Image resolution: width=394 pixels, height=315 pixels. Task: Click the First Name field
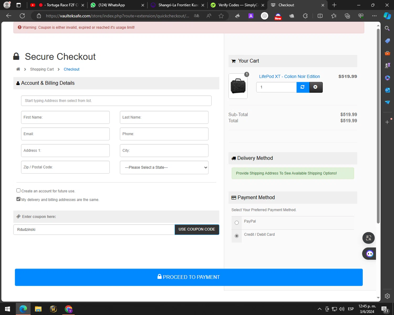[x=65, y=117]
